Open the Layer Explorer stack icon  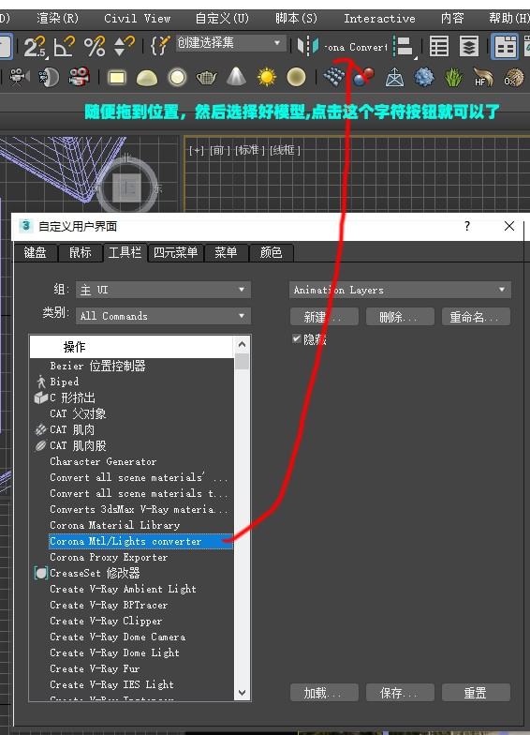coord(468,47)
